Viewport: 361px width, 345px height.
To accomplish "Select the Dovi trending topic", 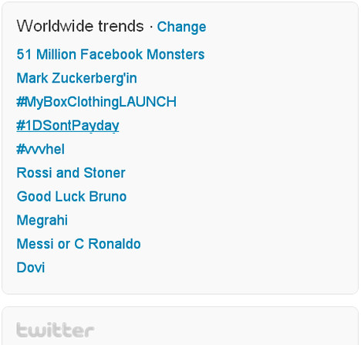I will (x=31, y=268).
